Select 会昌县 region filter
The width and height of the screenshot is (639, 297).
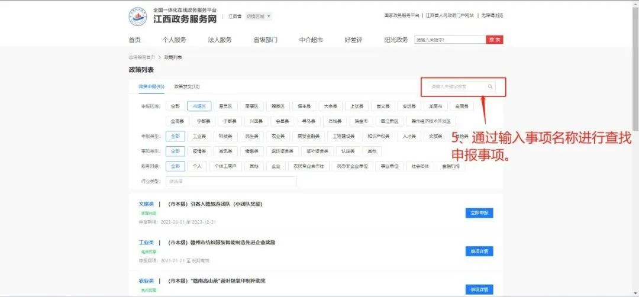(x=282, y=121)
